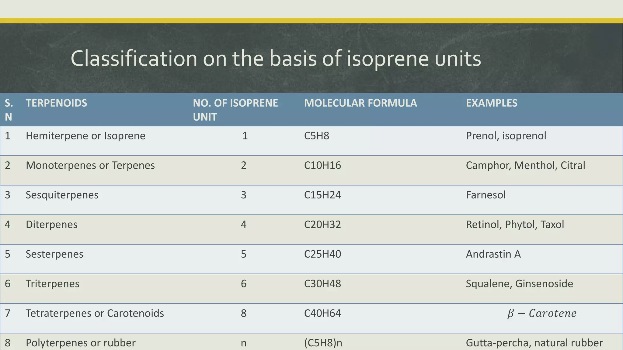The width and height of the screenshot is (623, 350).
Task: Select the C25H40 formula cell
Action: pyautogui.click(x=322, y=254)
